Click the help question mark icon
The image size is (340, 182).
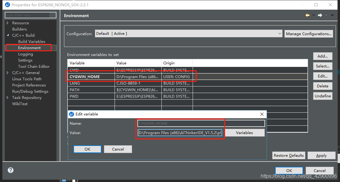click(x=10, y=170)
